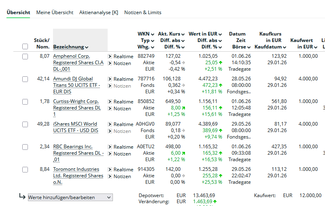Viewport: 325px width, 206px height.
Task: Sort by Börse column header
Action: (x=241, y=47)
